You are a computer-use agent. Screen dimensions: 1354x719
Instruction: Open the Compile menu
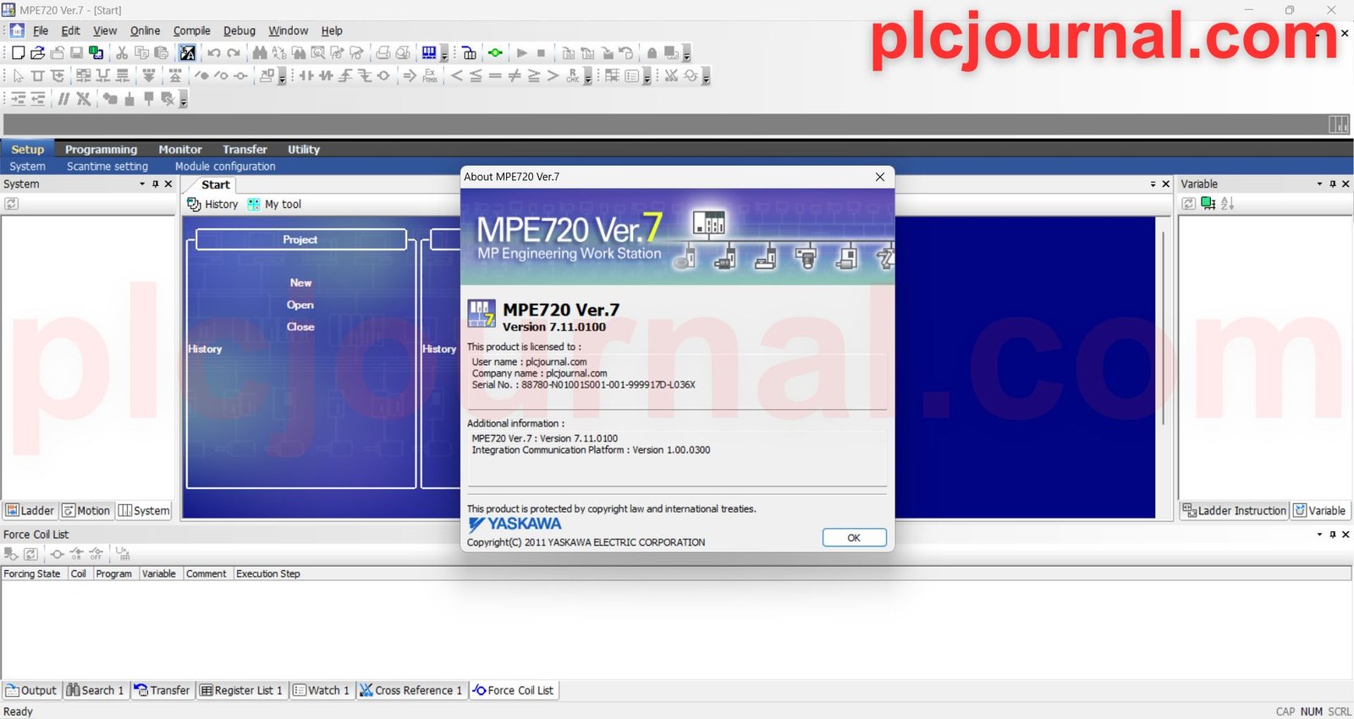192,30
